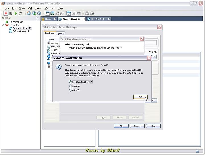Click the Suspend toolbar icon

[x=11, y=13]
